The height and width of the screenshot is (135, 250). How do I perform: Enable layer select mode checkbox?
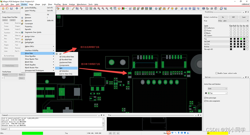216,73
